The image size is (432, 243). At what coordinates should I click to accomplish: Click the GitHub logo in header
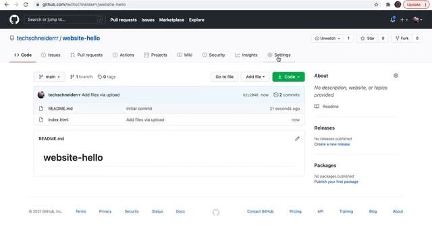coord(14,20)
